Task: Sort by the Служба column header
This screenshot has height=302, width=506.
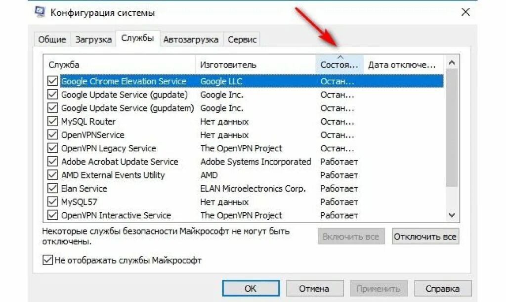Action: 120,65
